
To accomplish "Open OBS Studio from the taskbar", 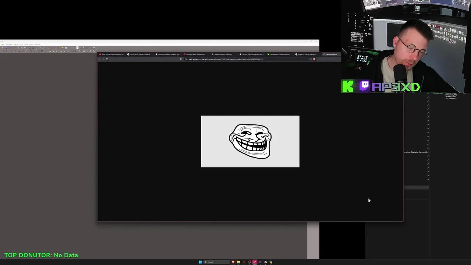I will click(249, 262).
